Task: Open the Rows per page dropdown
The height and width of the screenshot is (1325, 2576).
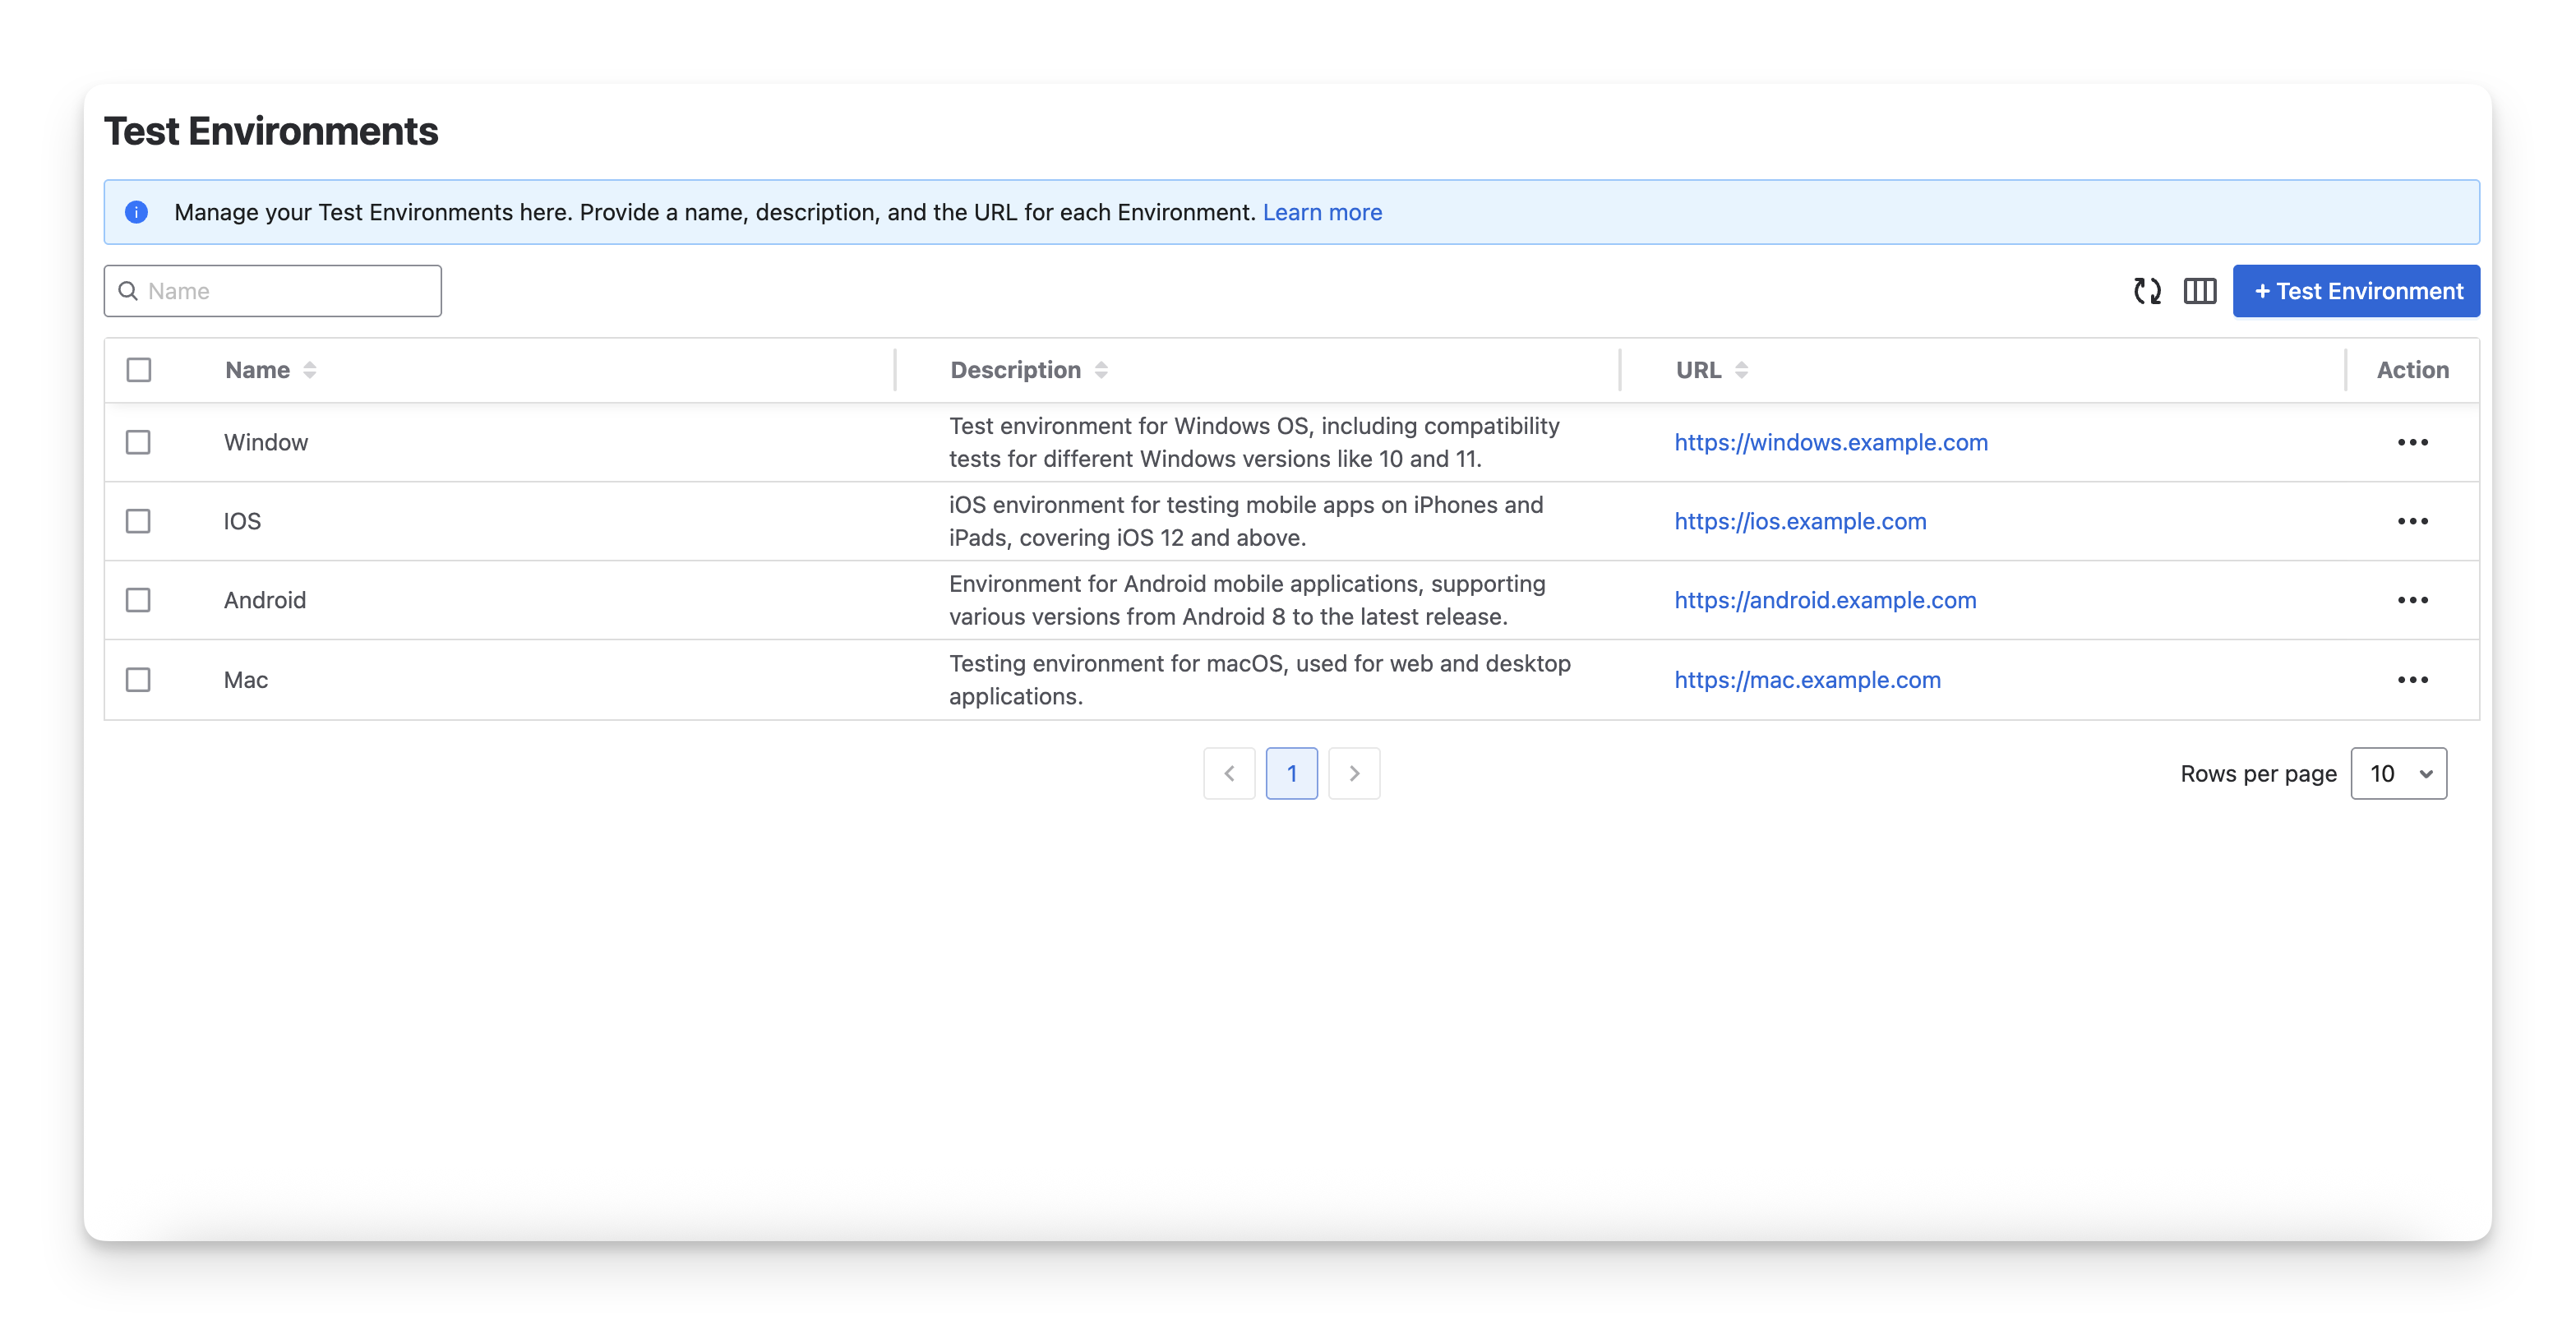Action: pos(2398,773)
